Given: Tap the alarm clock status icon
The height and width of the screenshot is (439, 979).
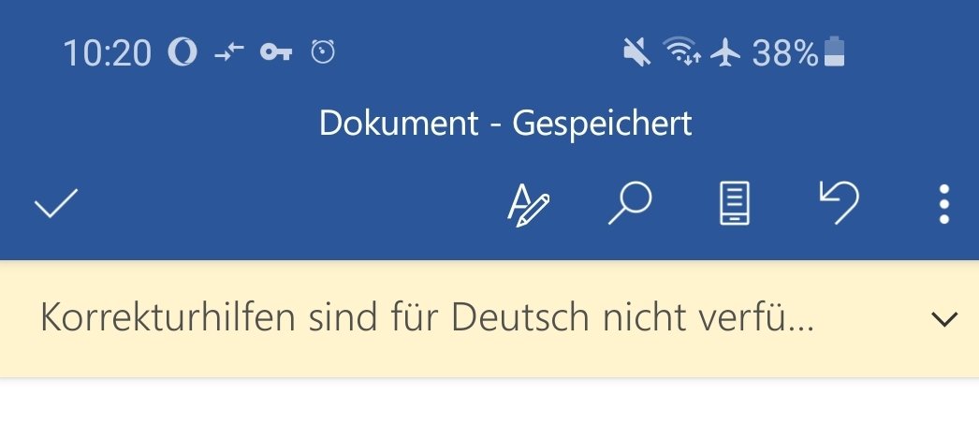Looking at the screenshot, I should [323, 51].
